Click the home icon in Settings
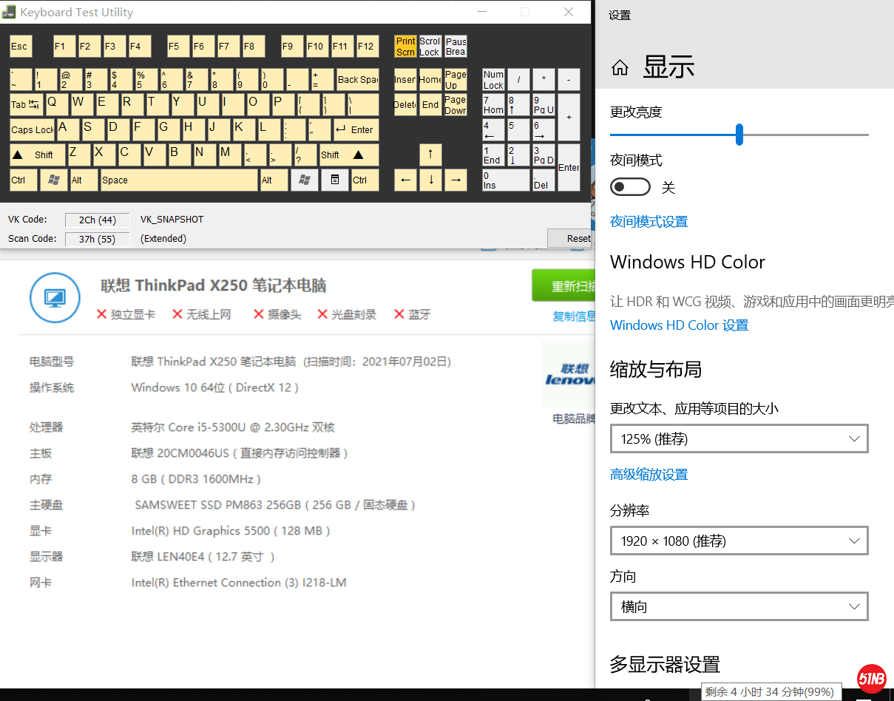The height and width of the screenshot is (701, 894). pos(620,68)
